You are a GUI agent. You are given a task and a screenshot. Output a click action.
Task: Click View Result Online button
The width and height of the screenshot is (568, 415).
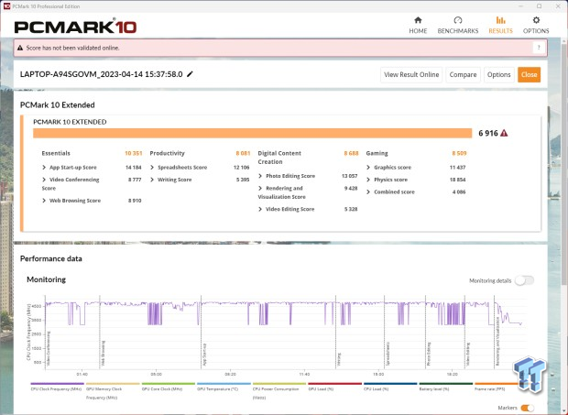coord(411,74)
